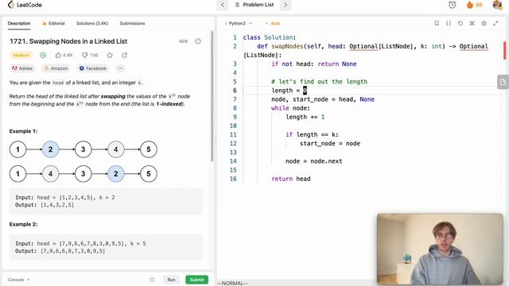This screenshot has height=286, width=509.
Task: Click the Medium difficulty badge
Action: click(21, 55)
